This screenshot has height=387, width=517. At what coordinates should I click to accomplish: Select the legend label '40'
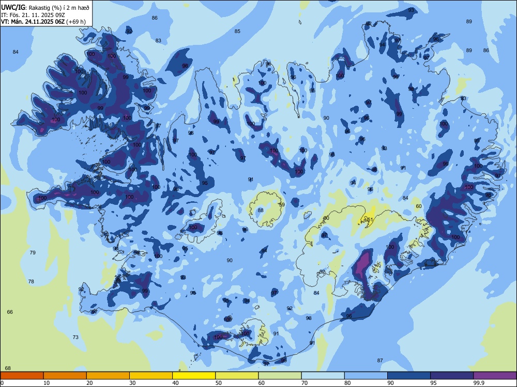176,383
